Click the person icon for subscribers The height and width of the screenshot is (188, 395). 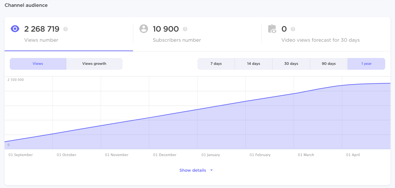click(x=143, y=29)
